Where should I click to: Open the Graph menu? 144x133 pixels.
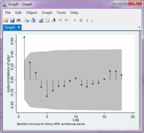(47, 13)
